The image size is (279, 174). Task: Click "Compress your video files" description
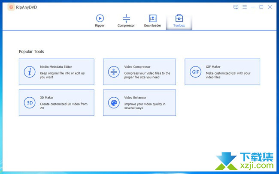147,75
